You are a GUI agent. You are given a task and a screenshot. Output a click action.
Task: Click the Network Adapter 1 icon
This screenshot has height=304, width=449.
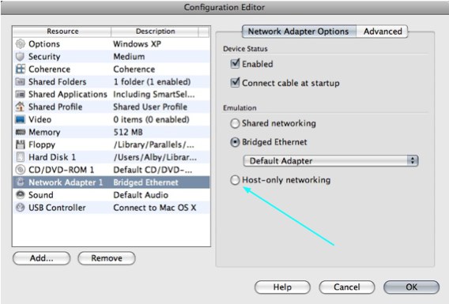pyautogui.click(x=21, y=182)
